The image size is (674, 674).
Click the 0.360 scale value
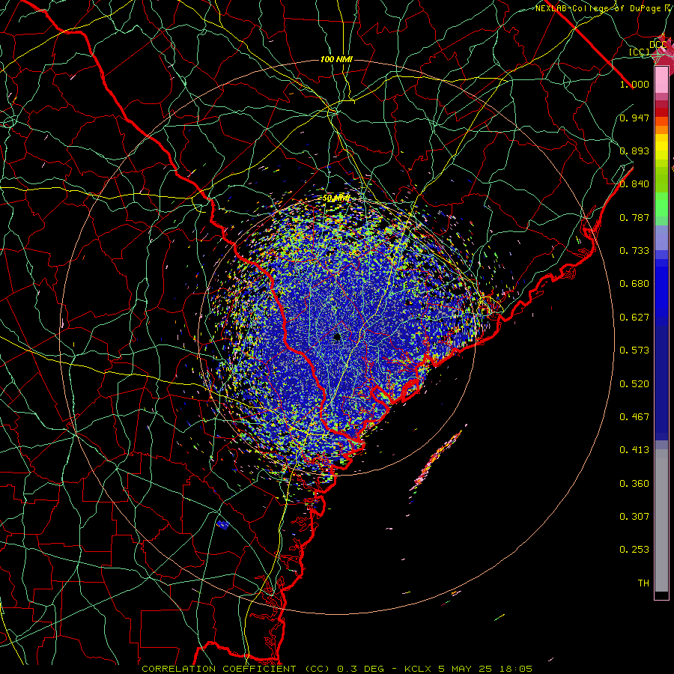coord(634,484)
